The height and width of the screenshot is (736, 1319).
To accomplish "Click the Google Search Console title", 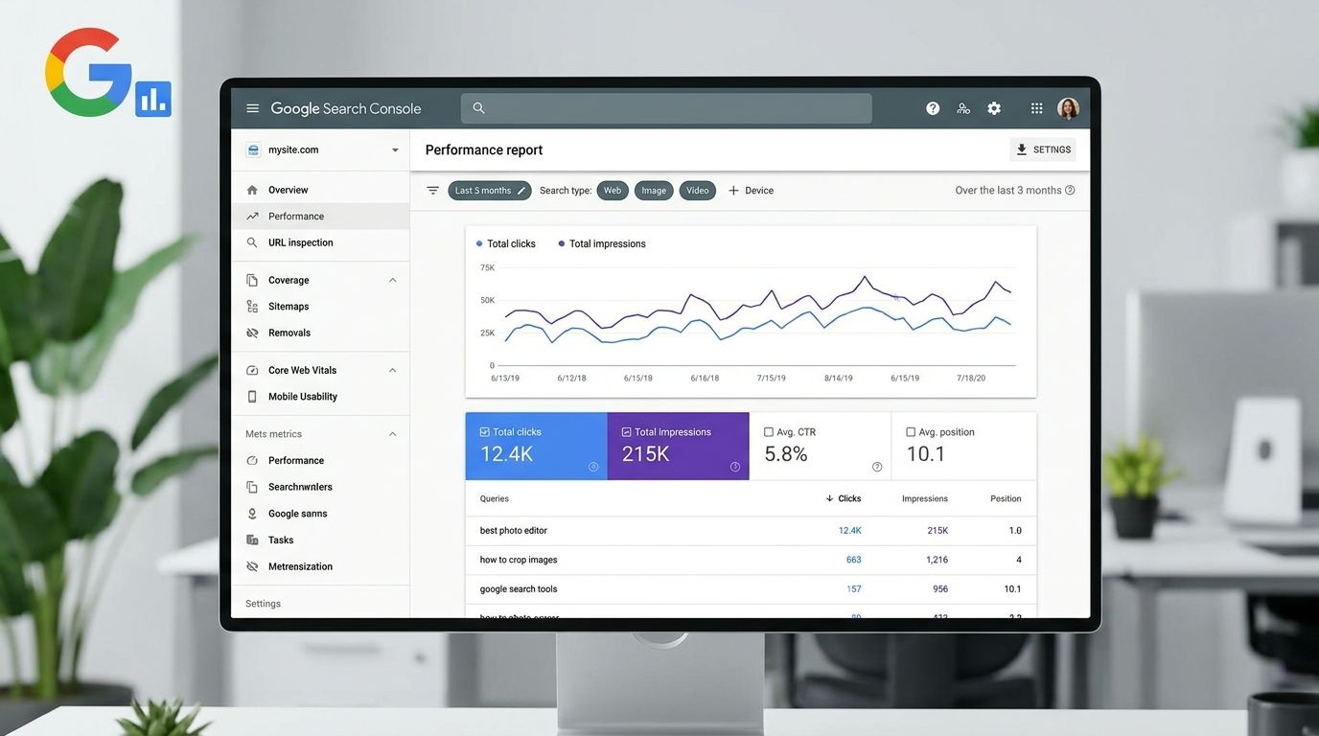I will [x=345, y=108].
